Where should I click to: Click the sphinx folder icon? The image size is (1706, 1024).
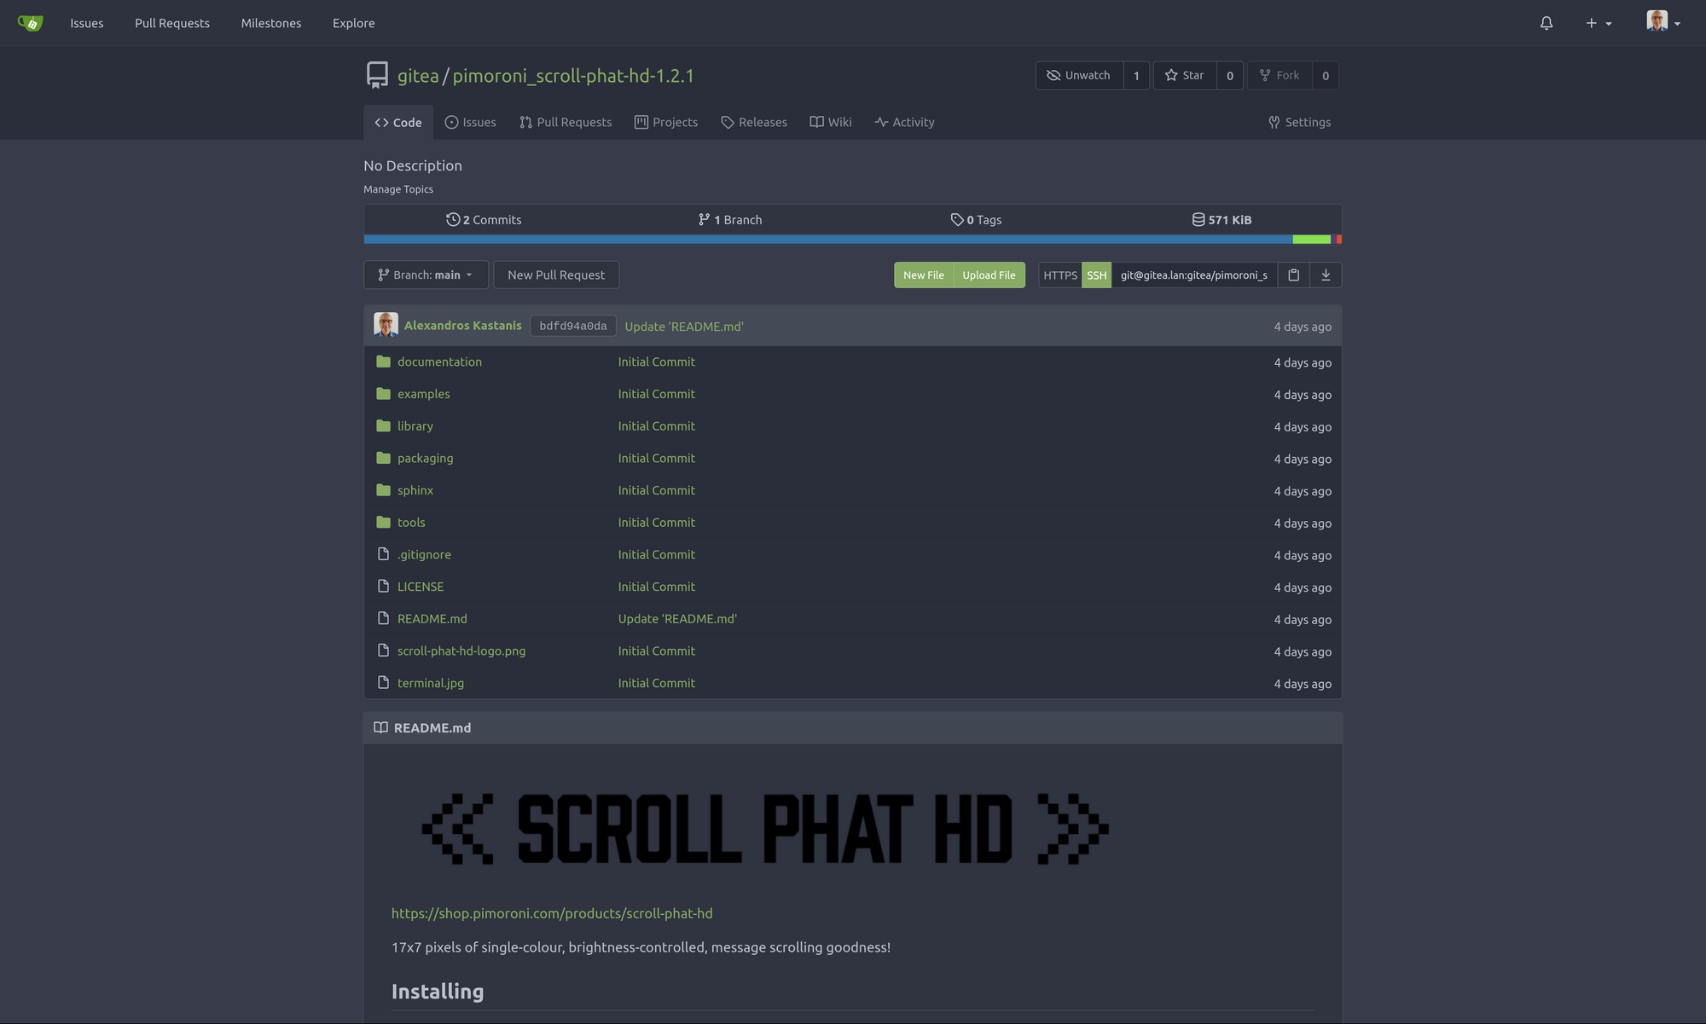click(383, 490)
